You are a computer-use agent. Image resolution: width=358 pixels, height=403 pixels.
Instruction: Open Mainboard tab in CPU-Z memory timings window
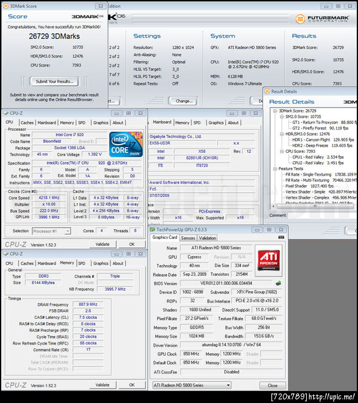pyautogui.click(x=47, y=263)
